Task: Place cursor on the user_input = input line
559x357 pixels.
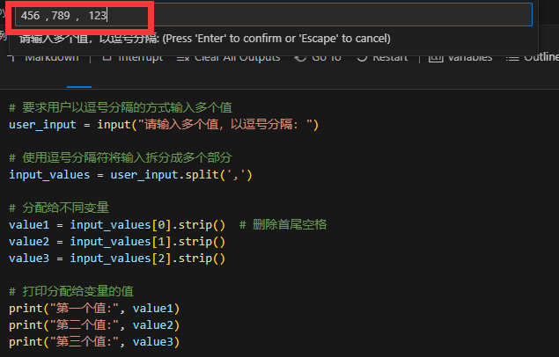Action: [x=164, y=125]
